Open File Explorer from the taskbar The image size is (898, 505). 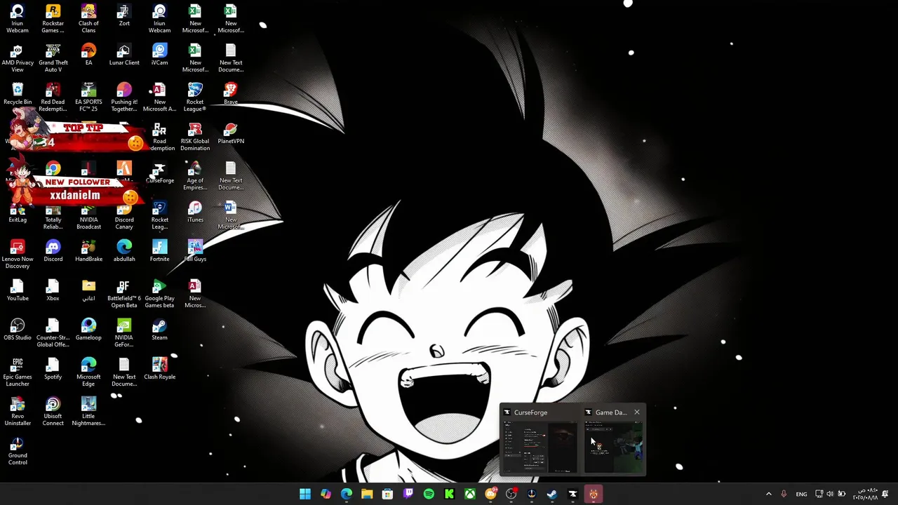[367, 494]
